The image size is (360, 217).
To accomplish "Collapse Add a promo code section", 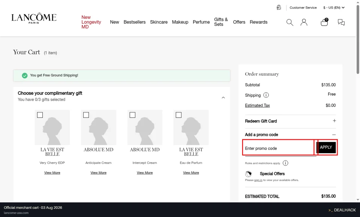I will pyautogui.click(x=334, y=135).
